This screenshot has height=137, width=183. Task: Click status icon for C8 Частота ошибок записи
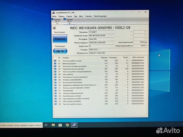point(56,104)
